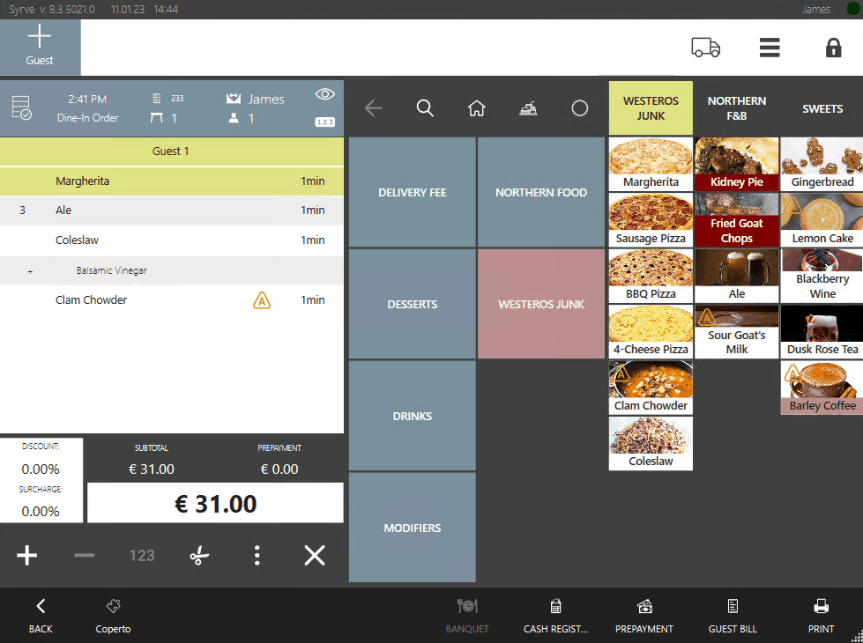Select the Sweets tab
Image resolution: width=863 pixels, height=643 pixels.
(822, 108)
